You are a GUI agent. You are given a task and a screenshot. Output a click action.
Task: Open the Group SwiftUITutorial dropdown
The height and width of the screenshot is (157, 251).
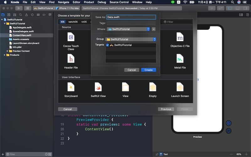pos(131,39)
